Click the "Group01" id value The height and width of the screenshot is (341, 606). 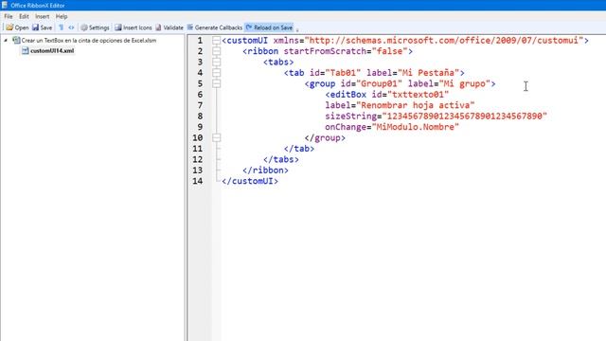[379, 83]
